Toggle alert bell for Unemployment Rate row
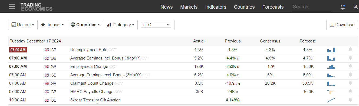Image resolution: width=359 pixels, height=106 pixels. pyautogui.click(x=350, y=49)
